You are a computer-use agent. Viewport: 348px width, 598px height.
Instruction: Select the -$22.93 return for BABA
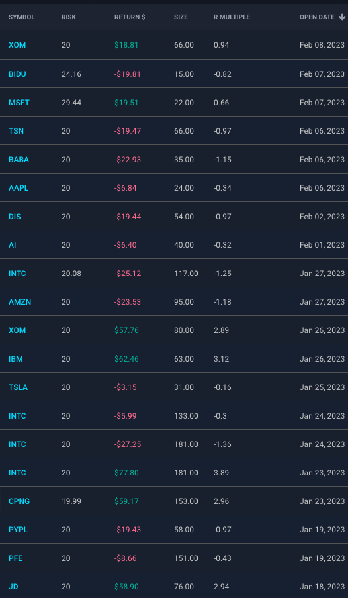(128, 160)
